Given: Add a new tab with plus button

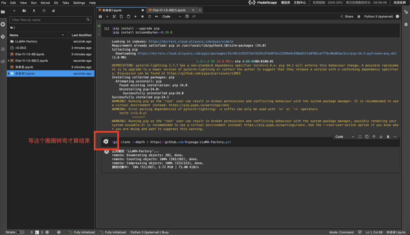Looking at the screenshot, I should tap(200, 10).
